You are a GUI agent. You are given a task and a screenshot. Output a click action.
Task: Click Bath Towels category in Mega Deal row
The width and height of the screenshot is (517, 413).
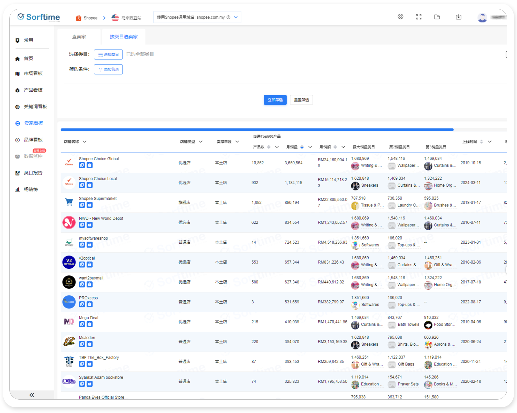(408, 324)
